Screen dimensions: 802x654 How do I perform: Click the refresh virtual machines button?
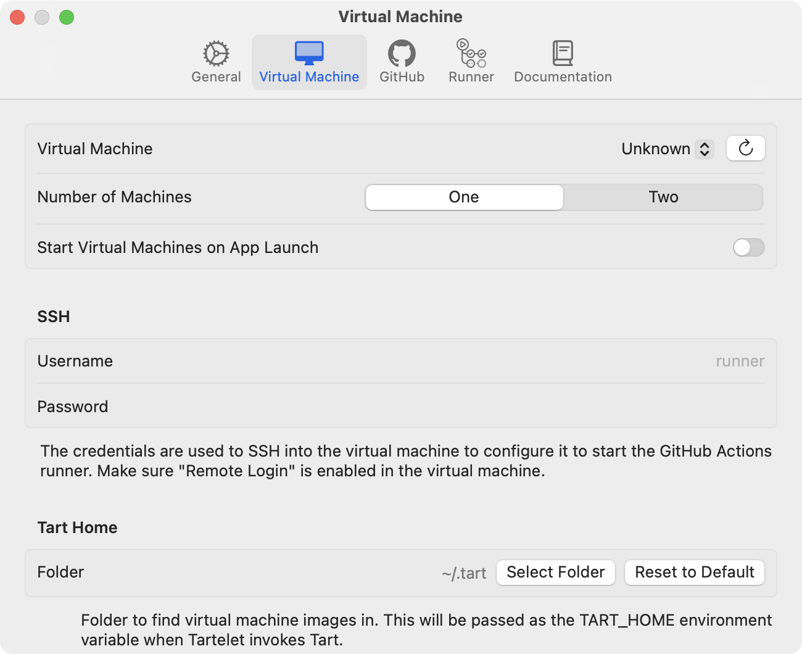746,148
